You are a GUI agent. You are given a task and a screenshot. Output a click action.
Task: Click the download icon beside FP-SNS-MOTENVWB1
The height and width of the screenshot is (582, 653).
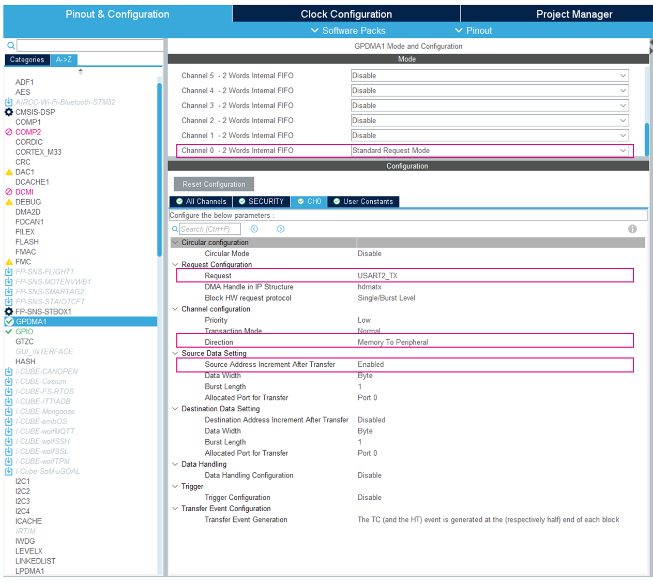pos(9,281)
